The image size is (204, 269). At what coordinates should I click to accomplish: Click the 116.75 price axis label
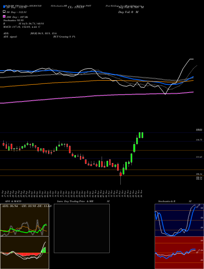point(199,140)
